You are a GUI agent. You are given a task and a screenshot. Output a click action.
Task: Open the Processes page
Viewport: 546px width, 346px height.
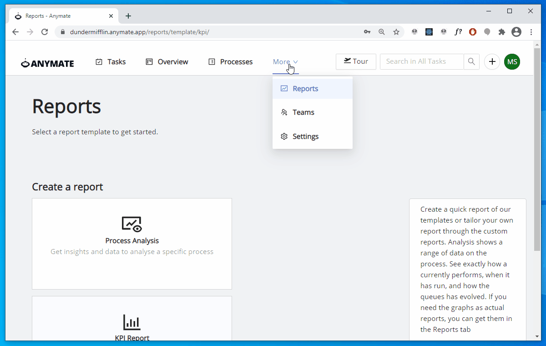click(x=231, y=61)
